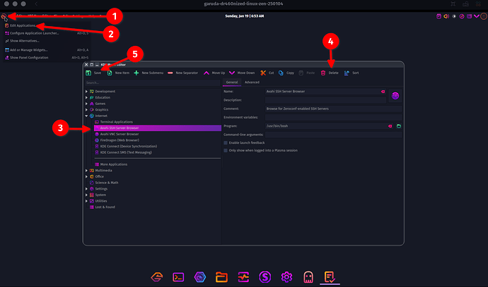Click the Move Down arrow icon
The width and height of the screenshot is (488, 287).
coord(232,73)
